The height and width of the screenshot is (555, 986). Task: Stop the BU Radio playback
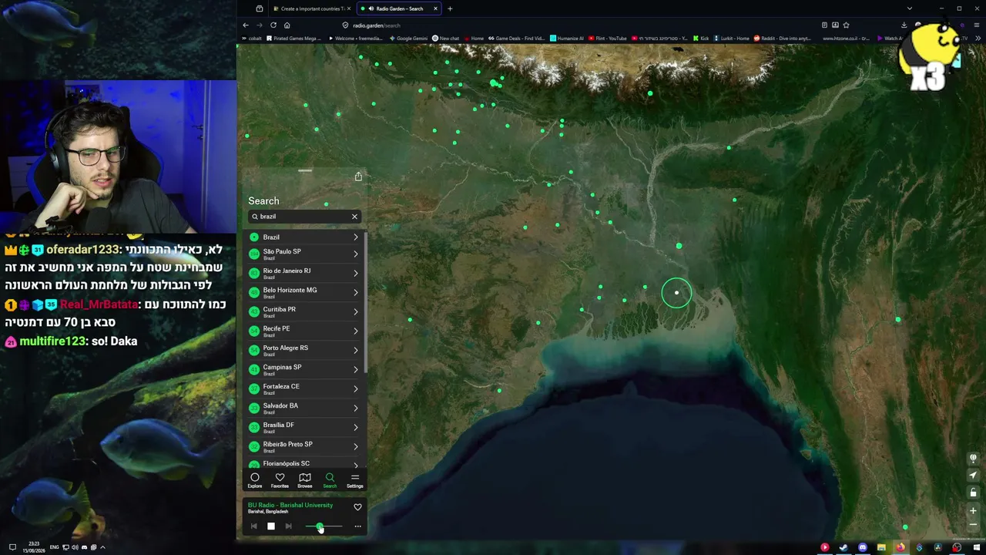coord(271,526)
